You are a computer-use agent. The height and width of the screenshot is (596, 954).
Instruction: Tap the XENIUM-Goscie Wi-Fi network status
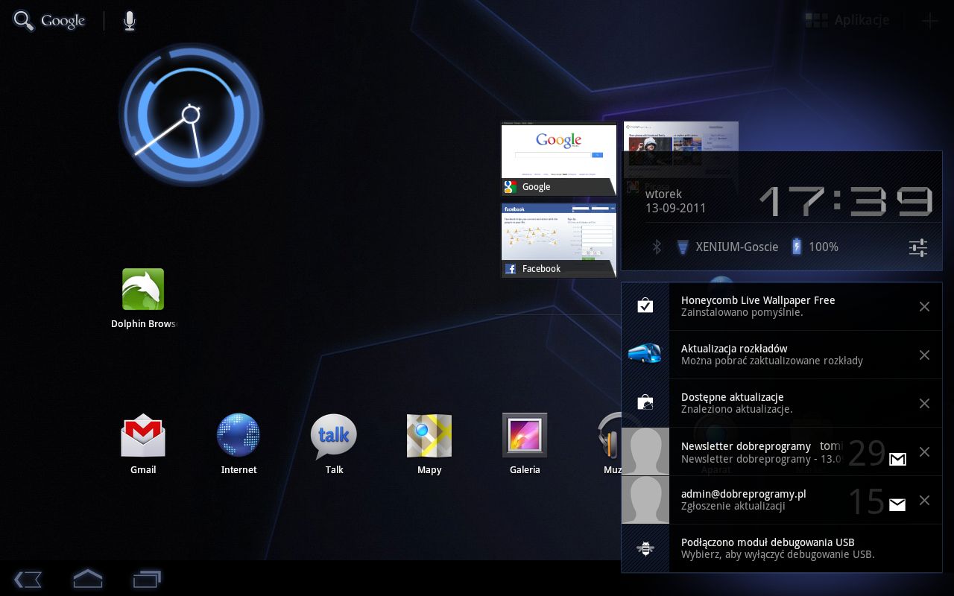coord(727,247)
